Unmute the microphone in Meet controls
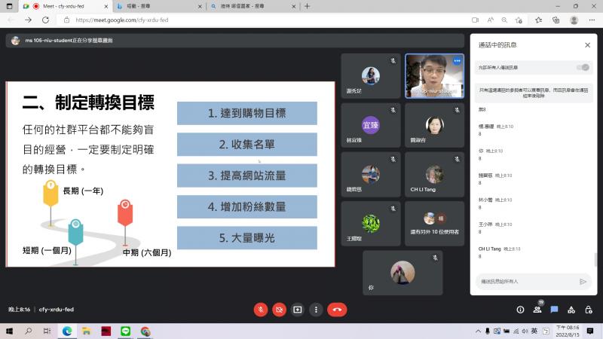Screen dimensions: 603x339 (x=260, y=310)
